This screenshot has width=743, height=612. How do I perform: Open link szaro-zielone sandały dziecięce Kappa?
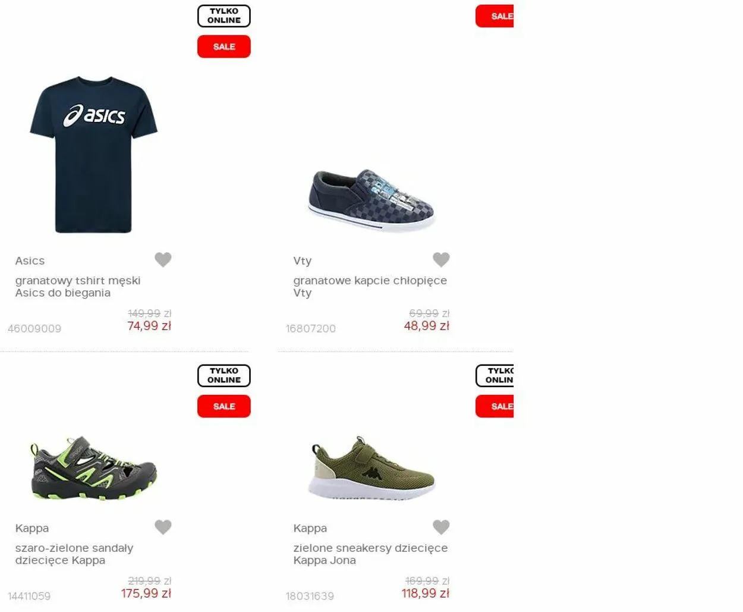(x=74, y=554)
